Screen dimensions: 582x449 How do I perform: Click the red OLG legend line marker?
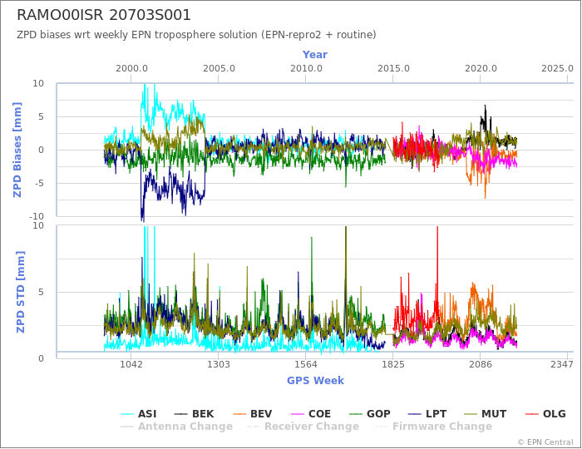point(532,414)
